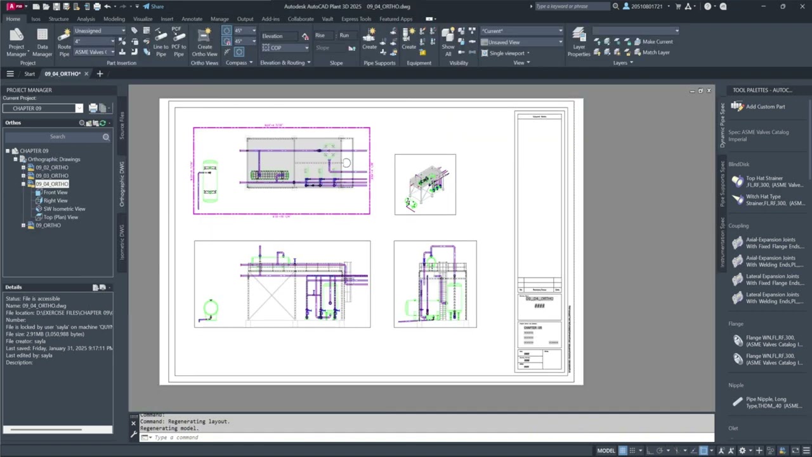Click Show All in Visibility panel
Image resolution: width=812 pixels, height=457 pixels.
448,42
